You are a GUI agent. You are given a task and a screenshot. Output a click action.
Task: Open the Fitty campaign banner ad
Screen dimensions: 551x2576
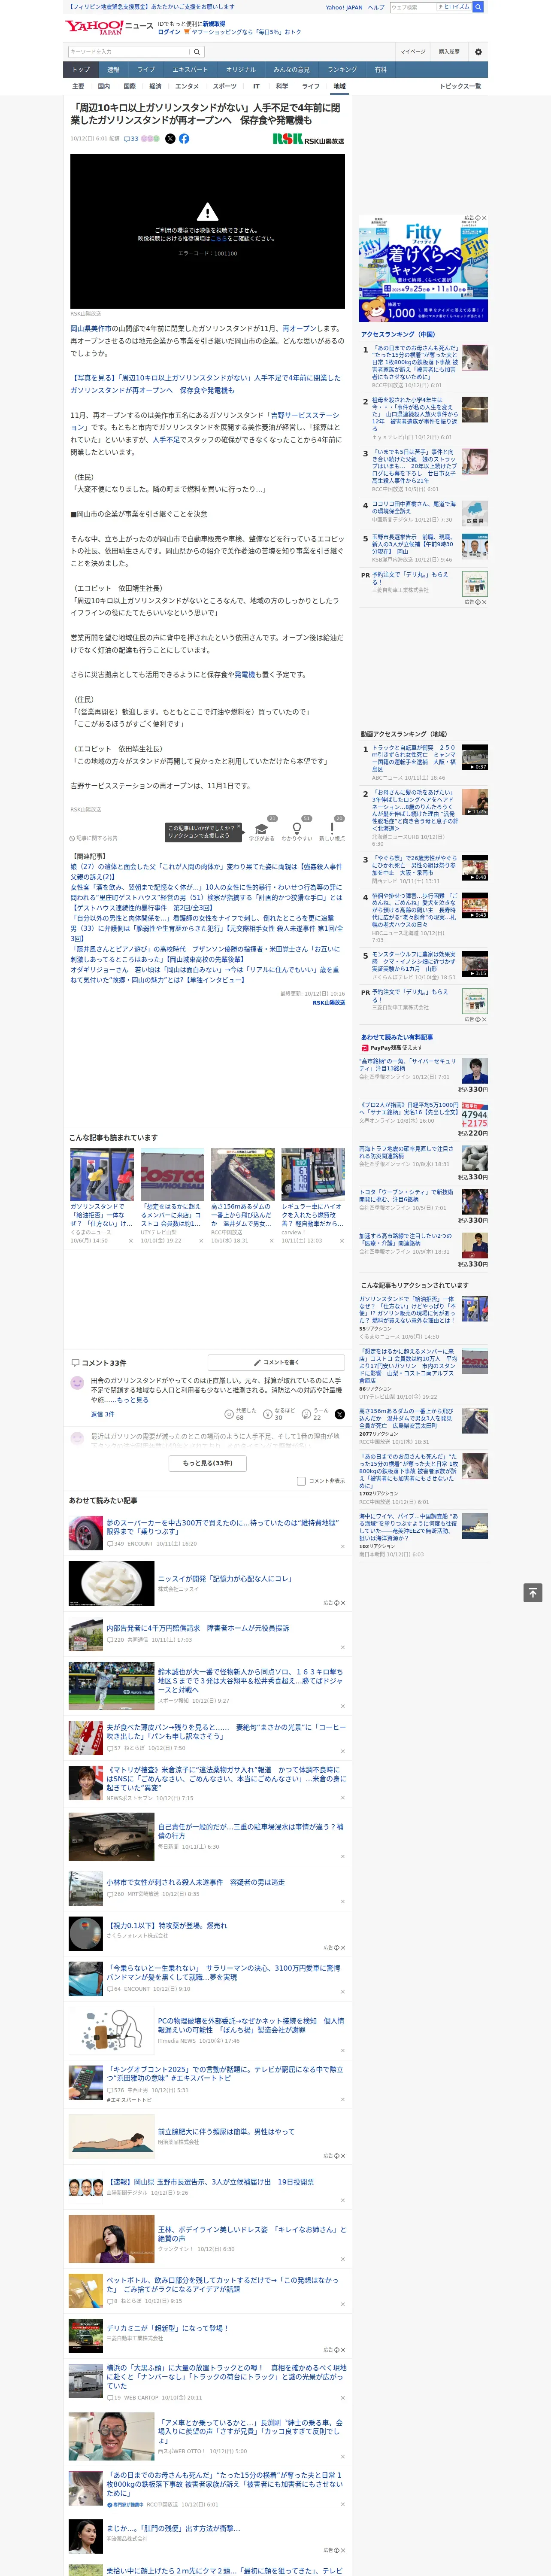pyautogui.click(x=424, y=267)
